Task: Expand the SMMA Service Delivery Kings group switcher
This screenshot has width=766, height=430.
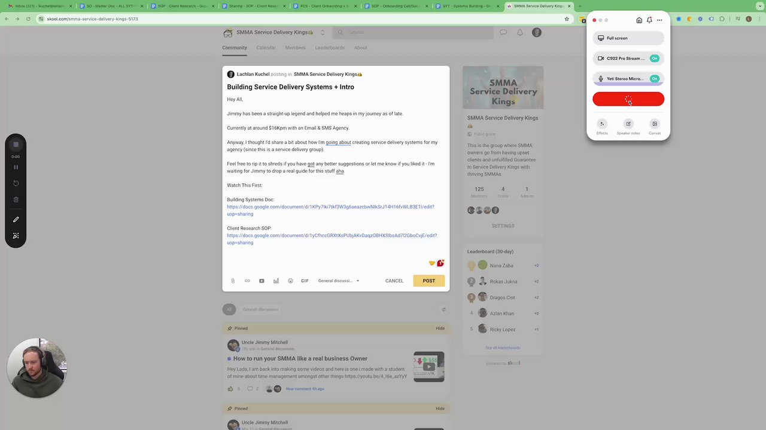Action: [323, 32]
